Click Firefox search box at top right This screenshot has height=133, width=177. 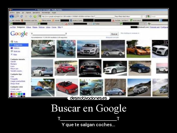(157, 17)
